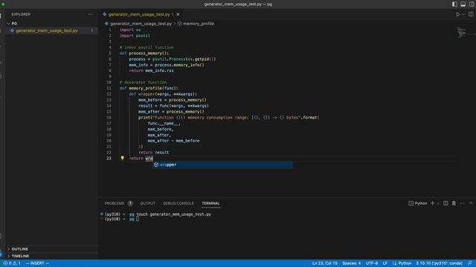
Task: Click the '# decorator function' comment
Action: (x=143, y=82)
